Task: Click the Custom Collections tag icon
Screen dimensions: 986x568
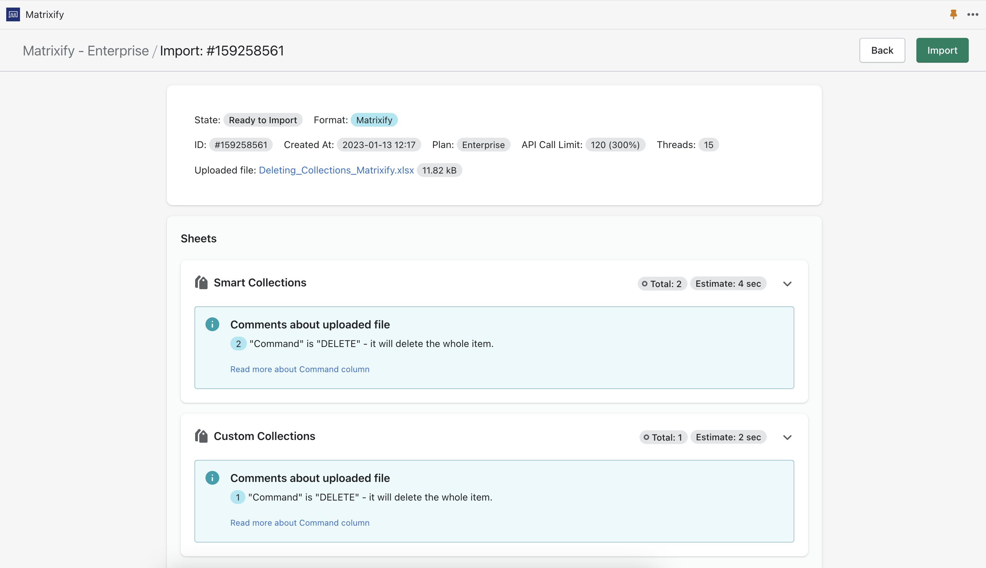Action: (201, 436)
